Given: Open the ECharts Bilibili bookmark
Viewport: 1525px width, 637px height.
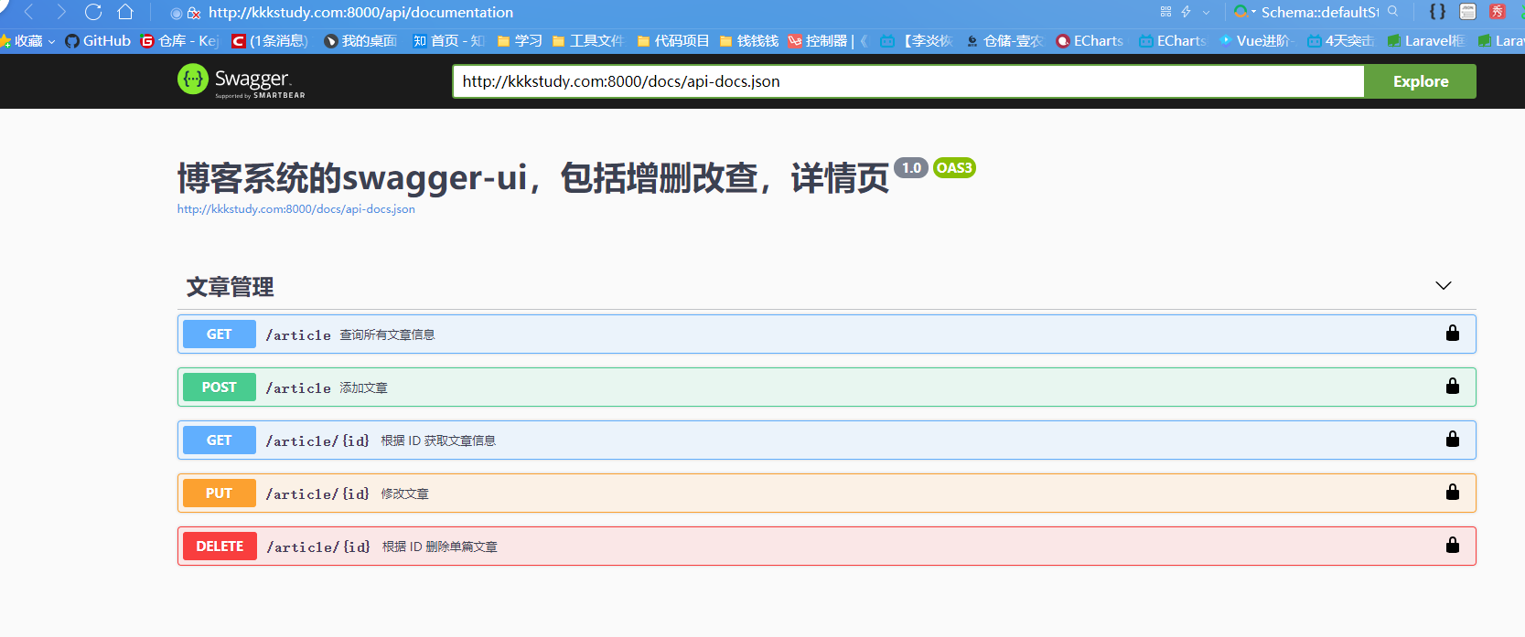Looking at the screenshot, I should (1173, 41).
